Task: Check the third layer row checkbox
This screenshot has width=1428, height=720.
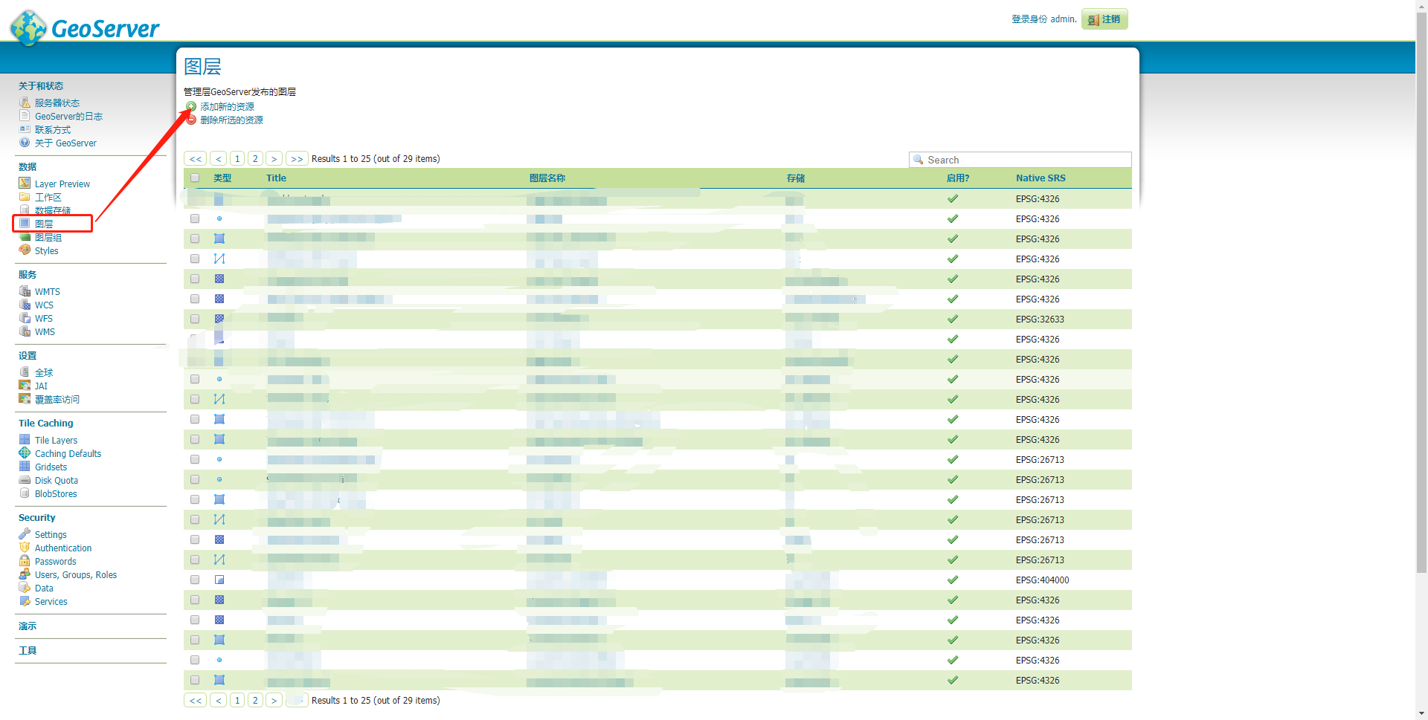Action: [195, 239]
